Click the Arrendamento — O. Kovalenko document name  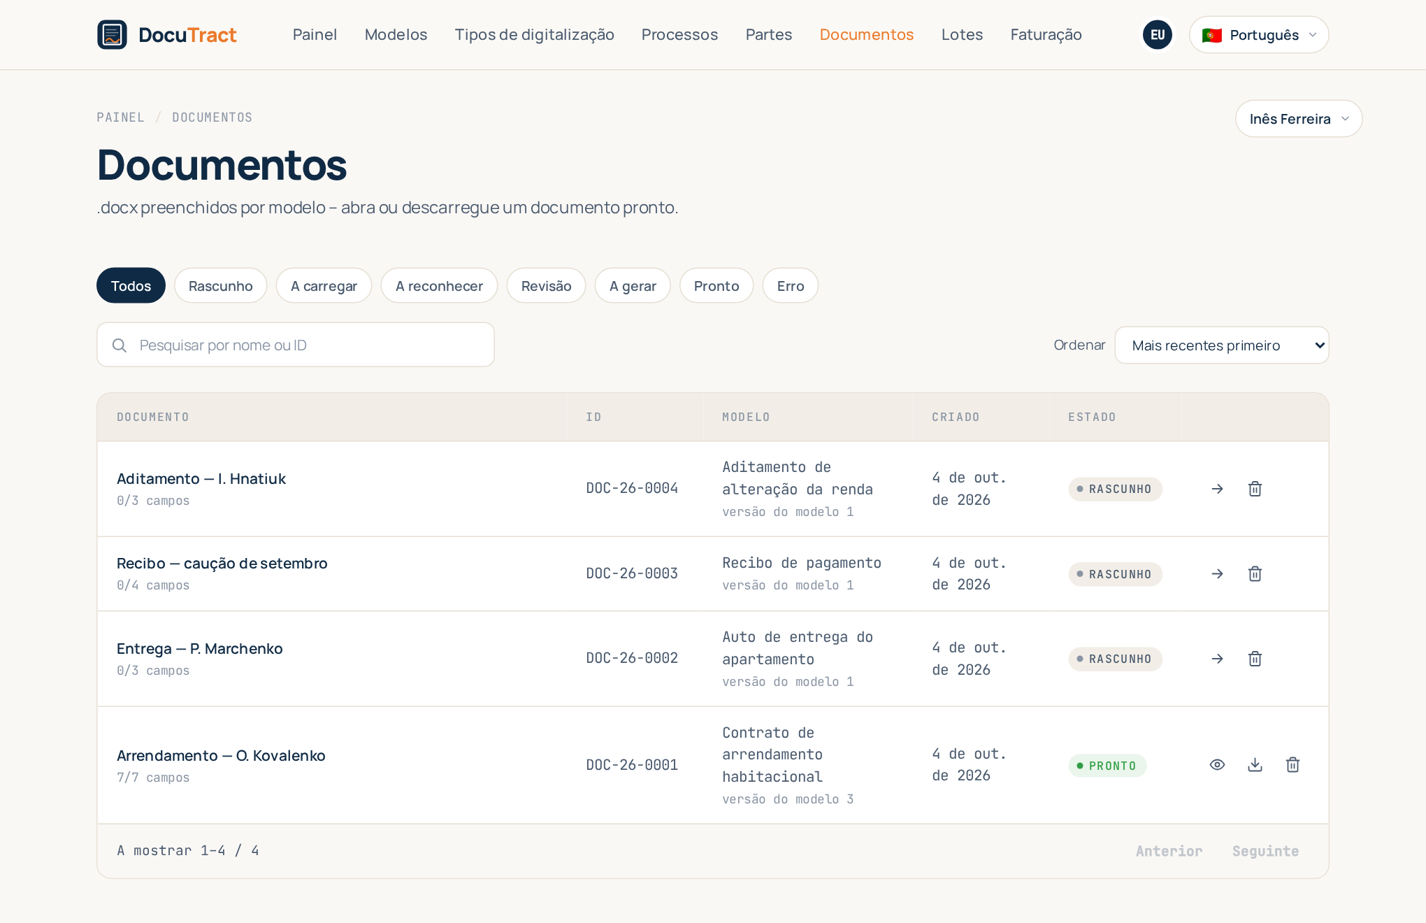pyautogui.click(x=221, y=756)
